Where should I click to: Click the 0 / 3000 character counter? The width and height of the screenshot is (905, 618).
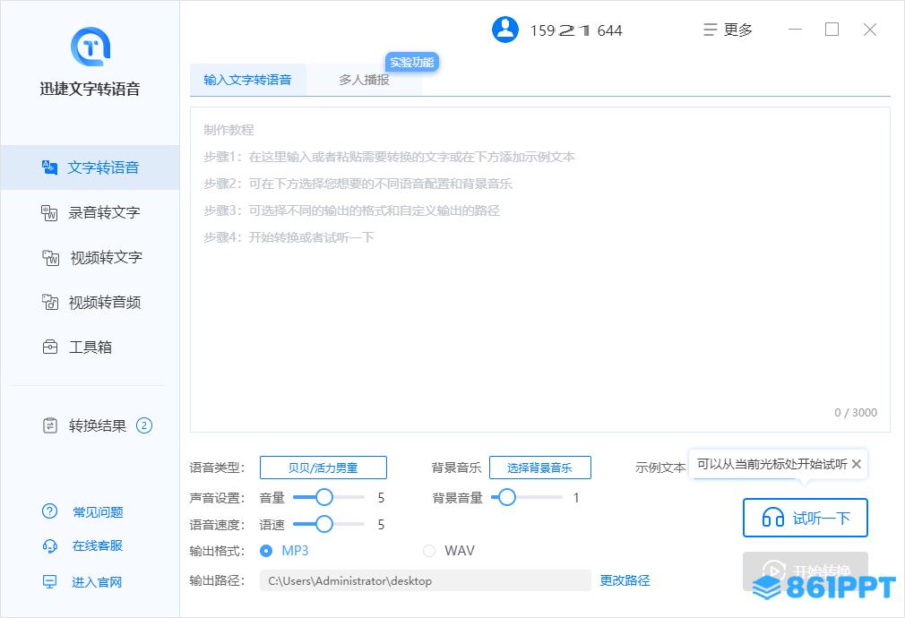tap(856, 413)
